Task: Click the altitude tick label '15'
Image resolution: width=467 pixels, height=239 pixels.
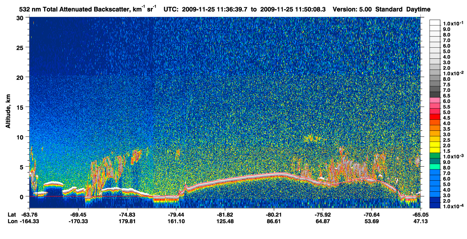Action: [21, 107]
